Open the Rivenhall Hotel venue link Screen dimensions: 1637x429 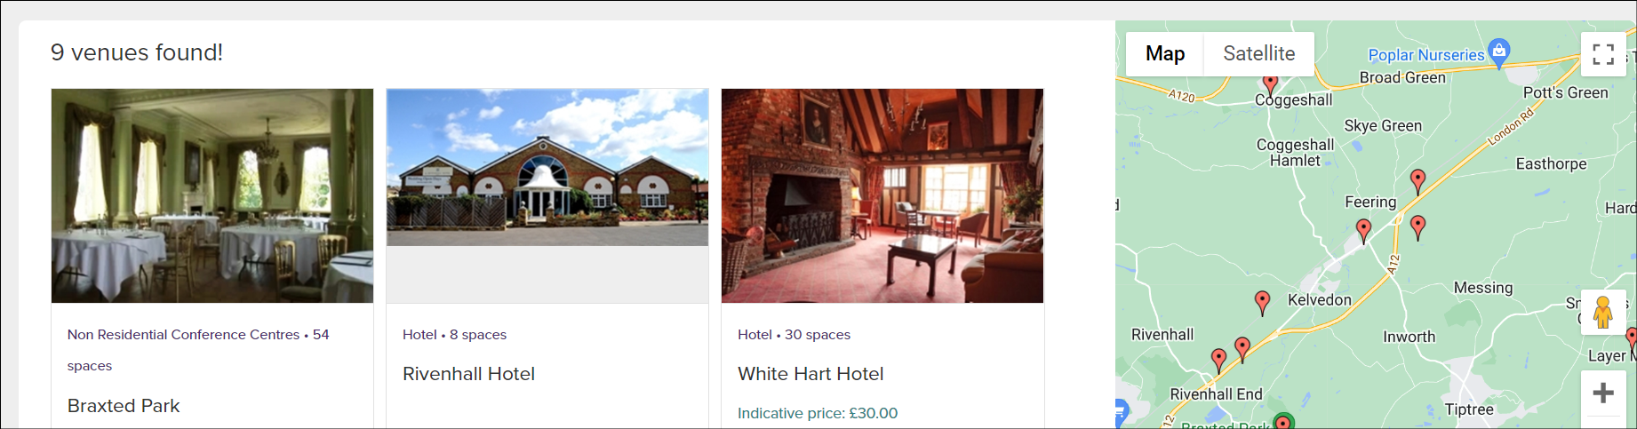coord(468,374)
